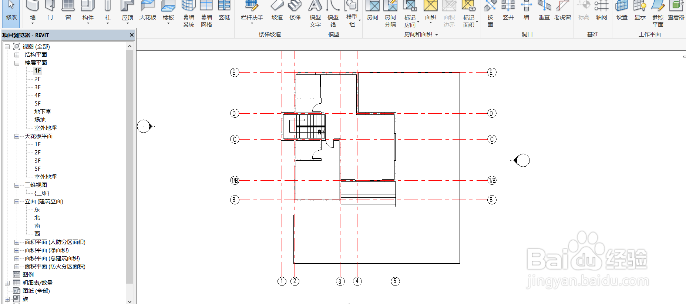Viewport: 686px width, 304px height.
Task: Select 3F under 天花板平面
Action: point(37,161)
